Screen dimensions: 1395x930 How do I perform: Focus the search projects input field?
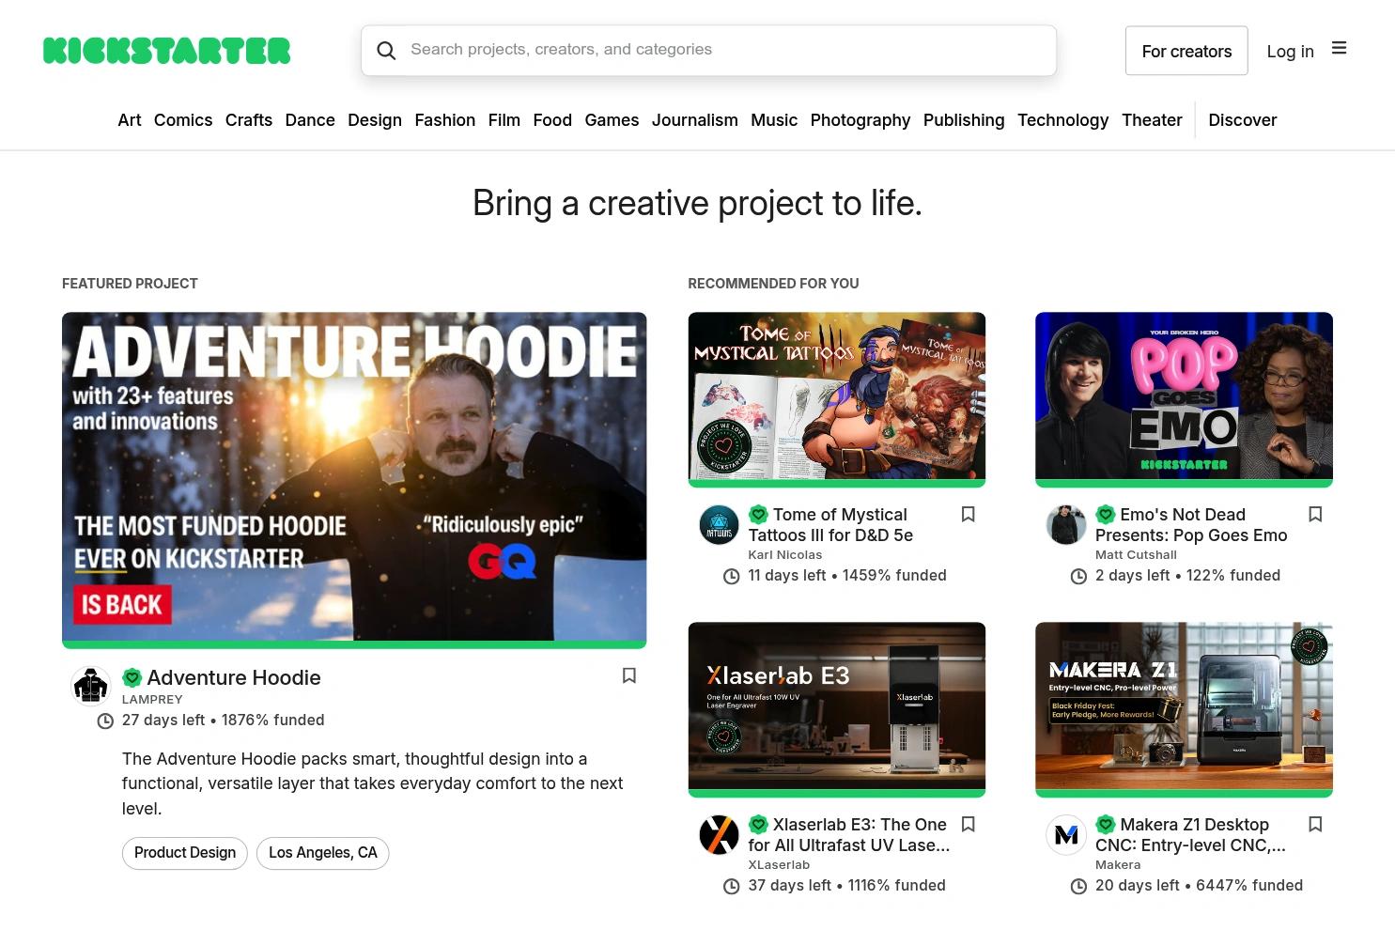click(709, 51)
